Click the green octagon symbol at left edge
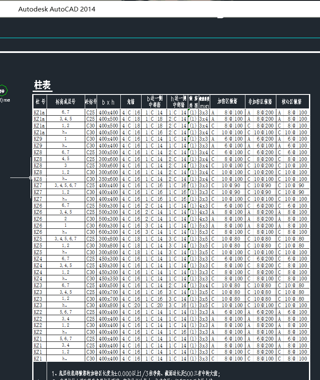The height and width of the screenshot is (380, 320). click(x=3, y=91)
